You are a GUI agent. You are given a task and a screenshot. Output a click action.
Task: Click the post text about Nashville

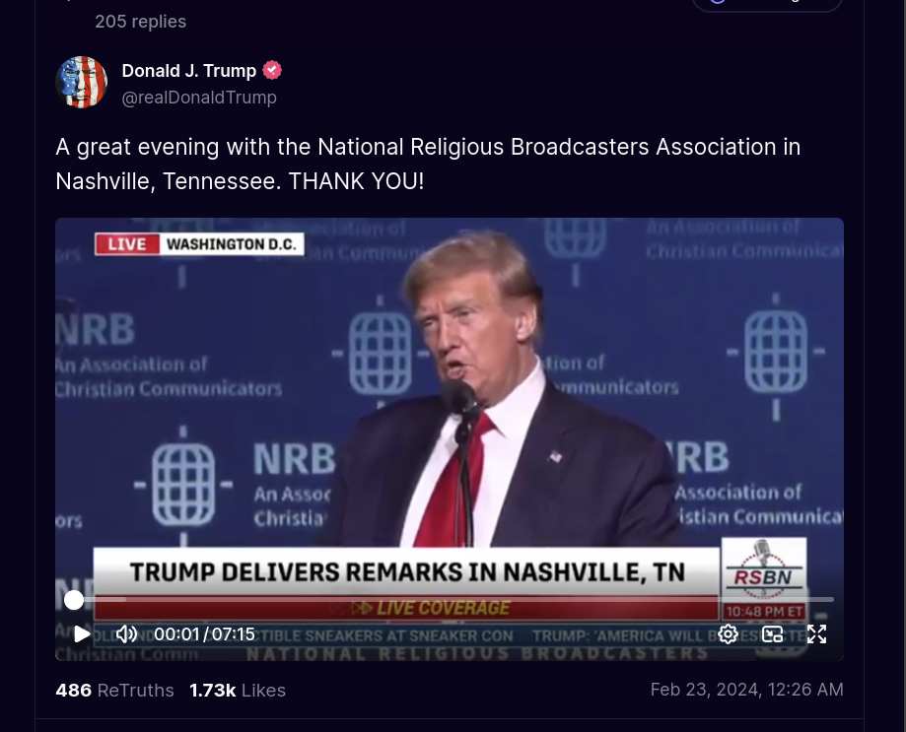point(428,164)
